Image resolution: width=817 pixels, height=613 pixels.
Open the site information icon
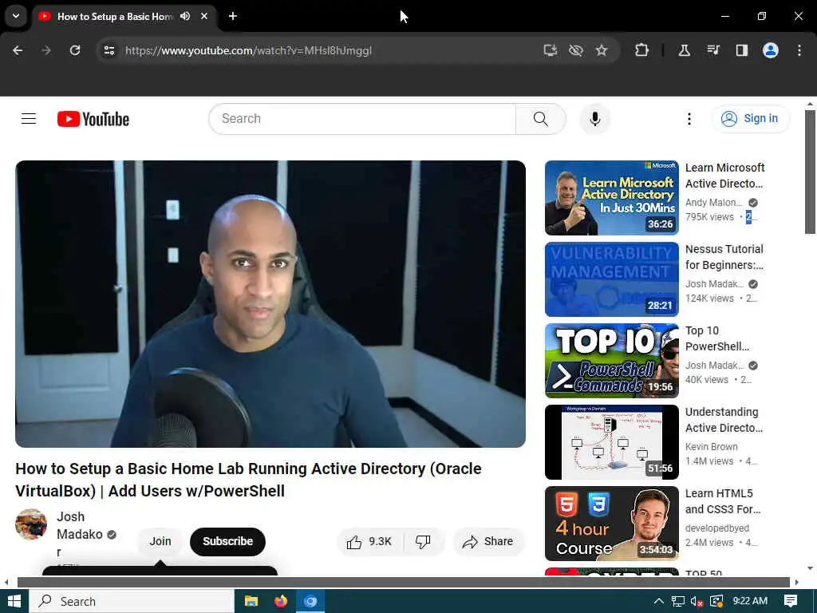click(109, 50)
